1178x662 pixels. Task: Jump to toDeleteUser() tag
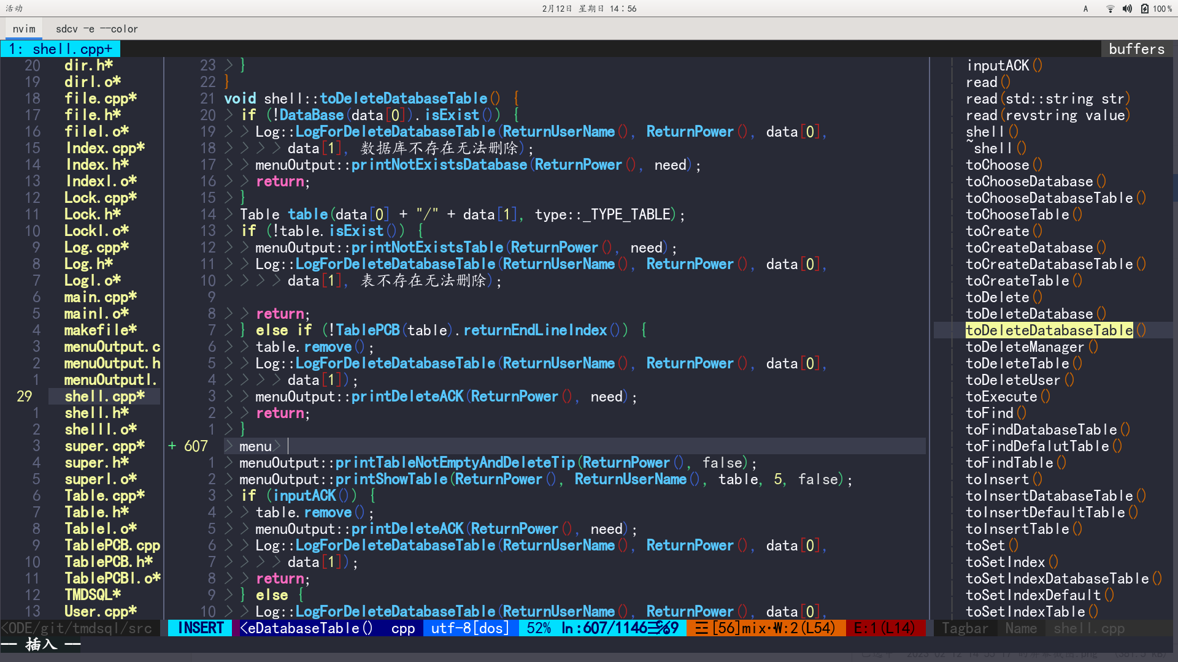point(1020,380)
